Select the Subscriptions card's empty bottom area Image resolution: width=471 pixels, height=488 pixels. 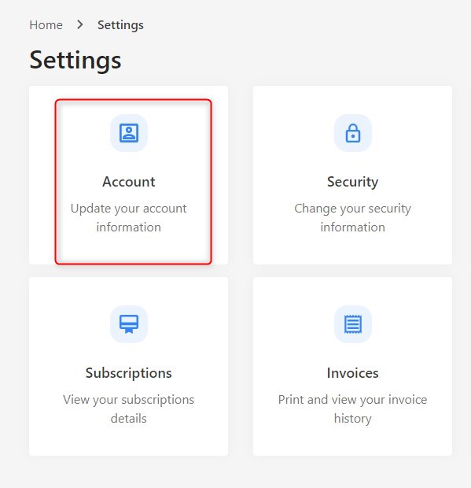click(x=129, y=442)
